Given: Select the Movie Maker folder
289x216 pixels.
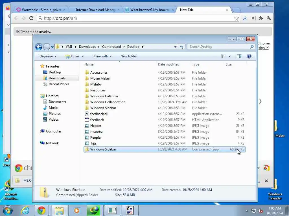Looking at the screenshot, I should (x=165, y=78).
